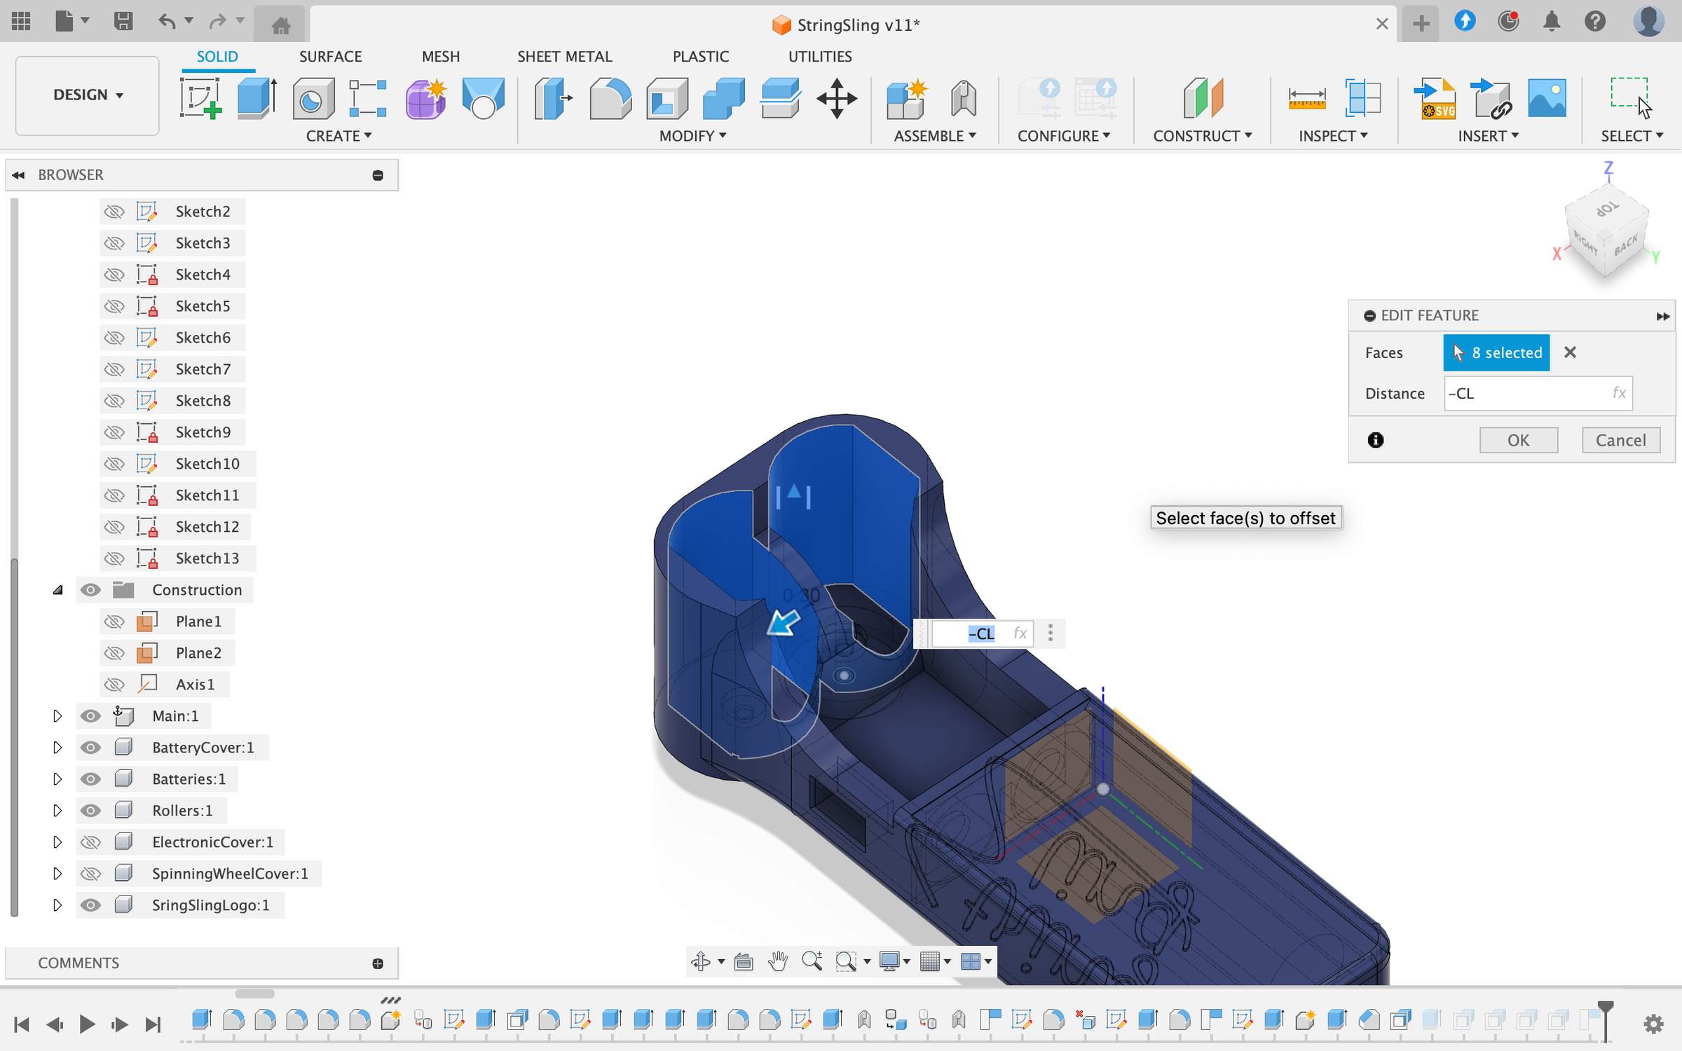The image size is (1682, 1051).
Task: Click the Shell tool icon
Action: click(666, 98)
